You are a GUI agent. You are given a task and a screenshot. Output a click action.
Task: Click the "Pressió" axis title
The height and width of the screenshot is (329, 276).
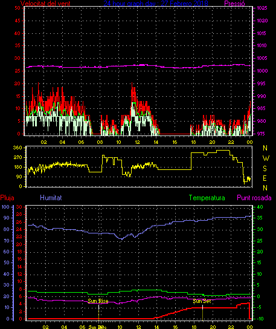(234, 4)
